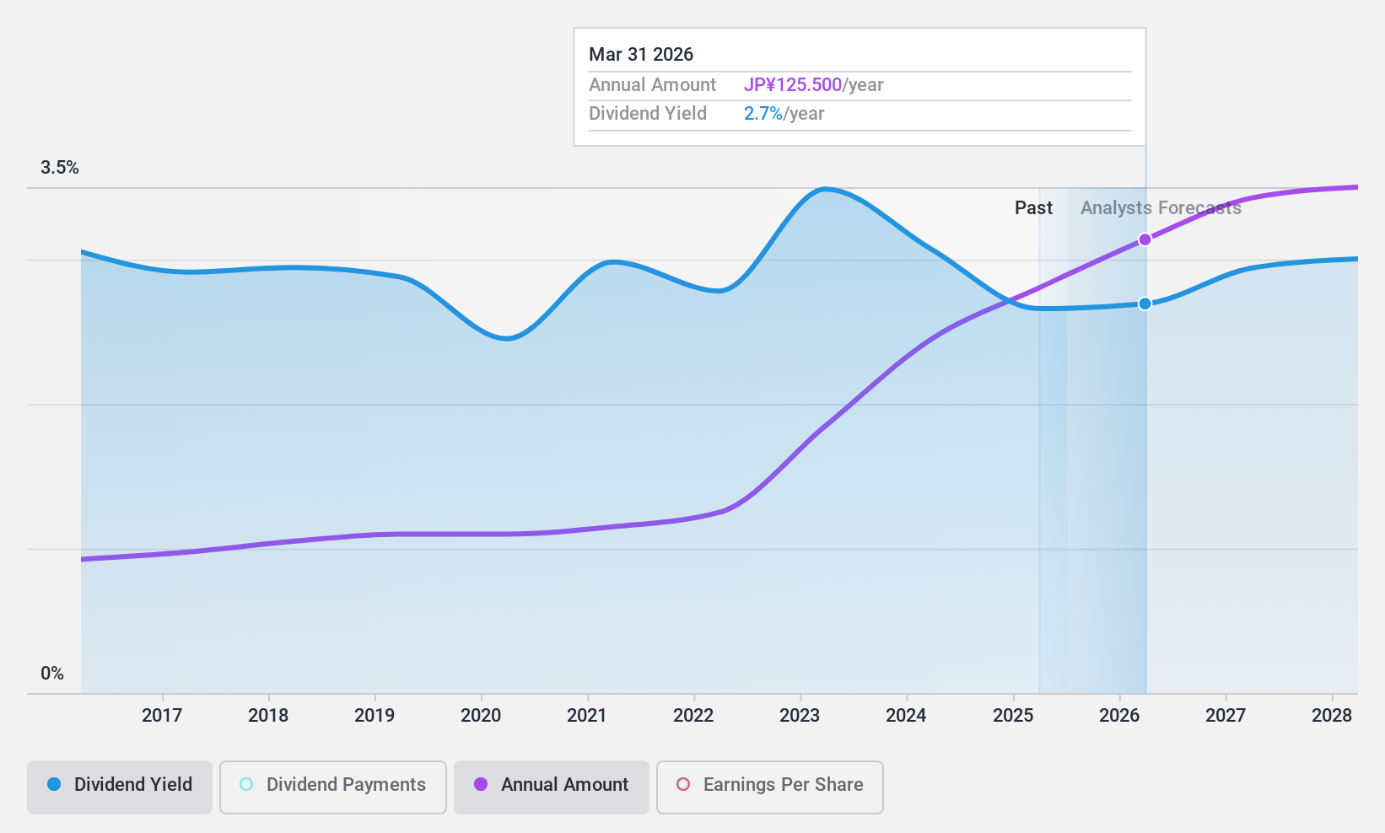Select the purple Annual Amount marker at Mar 2026
The width and height of the screenshot is (1385, 833).
click(x=1145, y=239)
